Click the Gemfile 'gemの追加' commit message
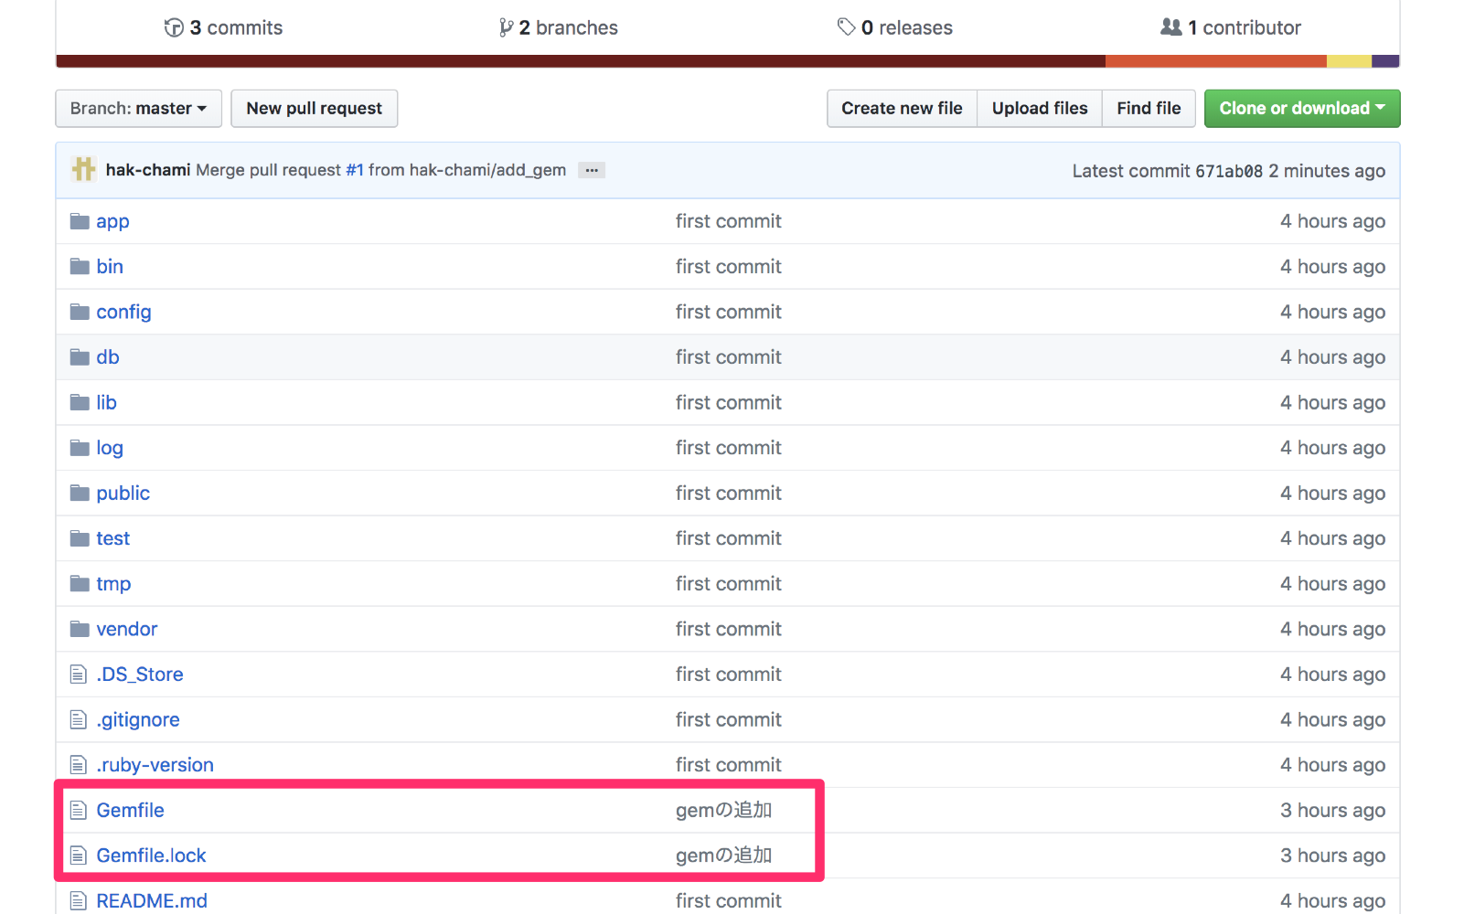 [x=723, y=810]
